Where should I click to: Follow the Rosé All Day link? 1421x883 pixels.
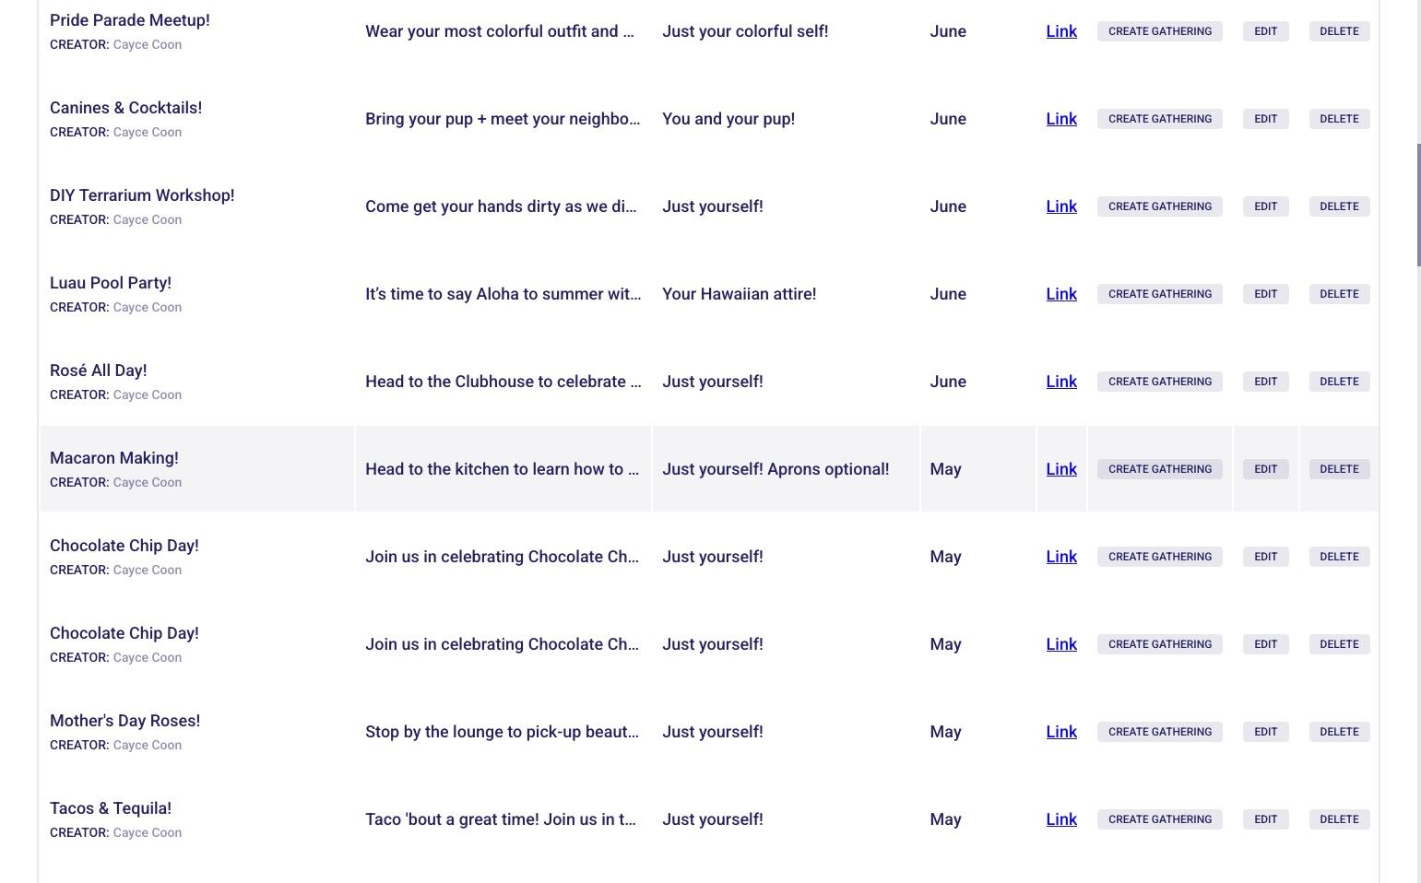[x=1061, y=382]
